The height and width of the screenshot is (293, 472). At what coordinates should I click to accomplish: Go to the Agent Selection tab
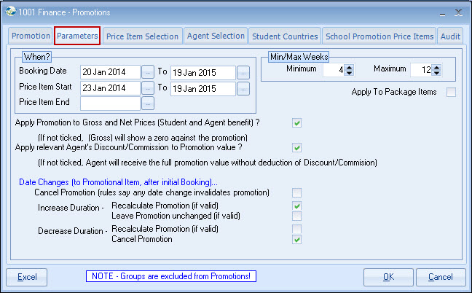coord(216,36)
